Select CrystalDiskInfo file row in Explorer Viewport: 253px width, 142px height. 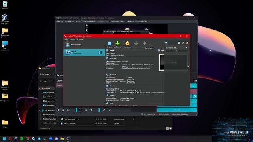coord(97,119)
